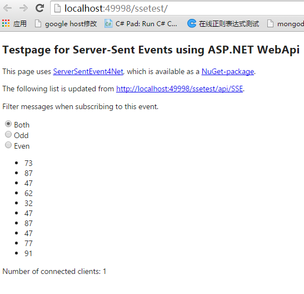The width and height of the screenshot is (304, 294).
Task: Reload the page with refresh icon
Action: point(40,8)
